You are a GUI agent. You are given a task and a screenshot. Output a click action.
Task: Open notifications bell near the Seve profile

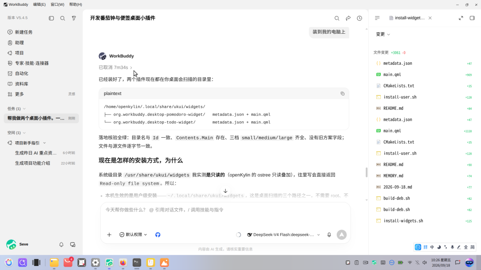(61, 245)
